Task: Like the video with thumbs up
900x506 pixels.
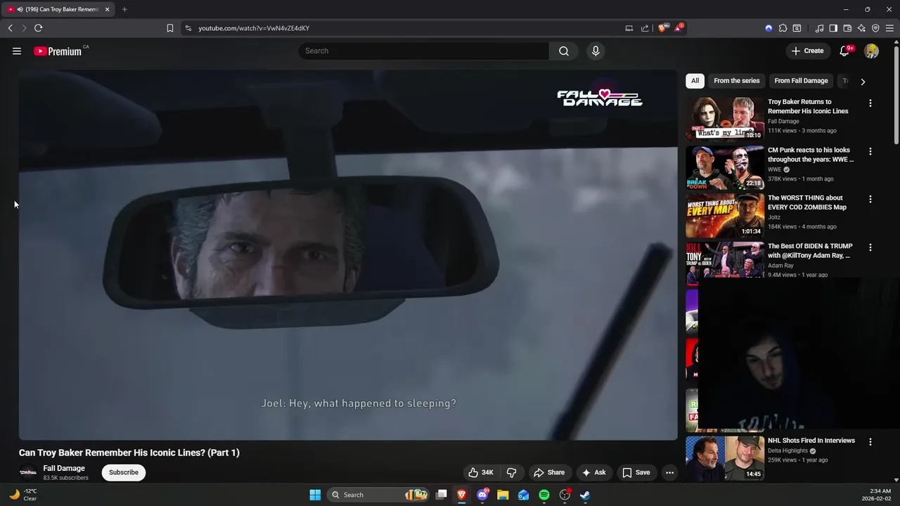Action: pyautogui.click(x=481, y=472)
